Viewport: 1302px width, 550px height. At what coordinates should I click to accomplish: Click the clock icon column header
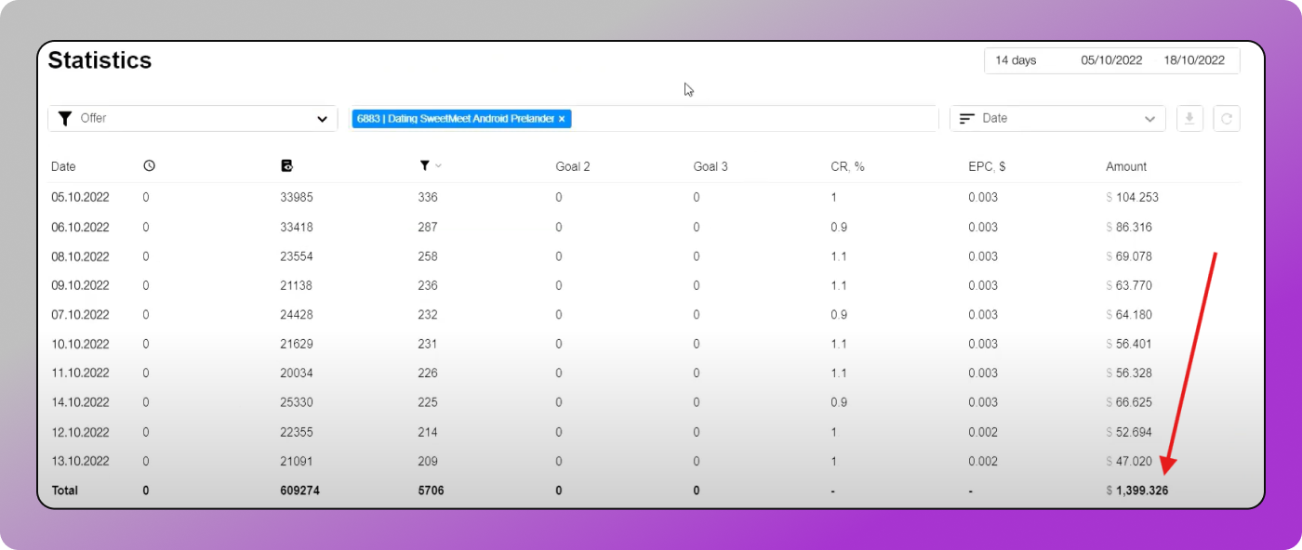149,166
